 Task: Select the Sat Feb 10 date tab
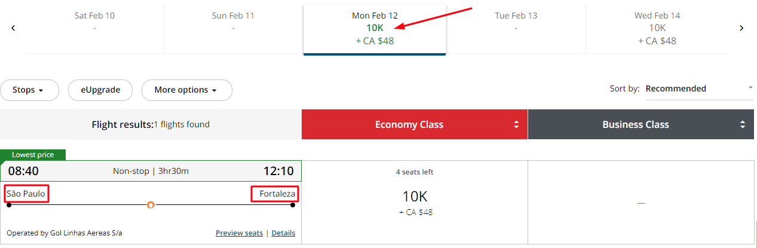pyautogui.click(x=94, y=28)
